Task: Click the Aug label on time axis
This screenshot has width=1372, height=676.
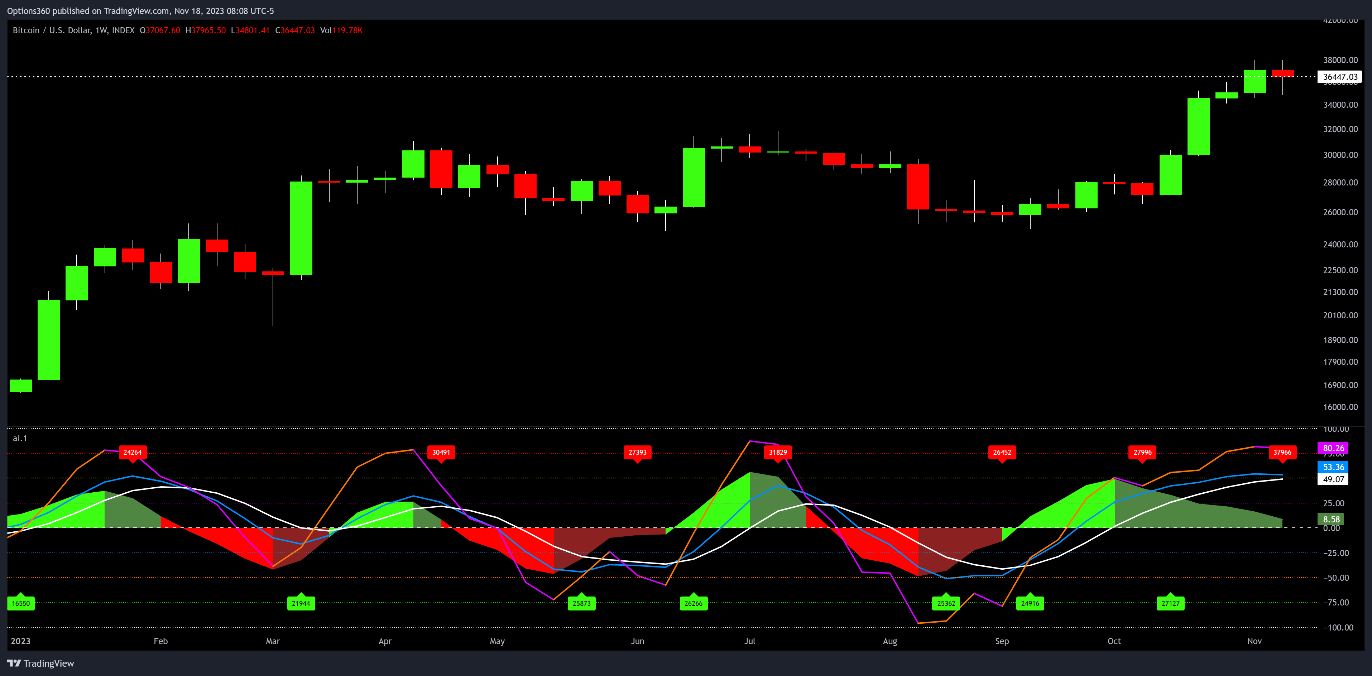Action: click(890, 641)
